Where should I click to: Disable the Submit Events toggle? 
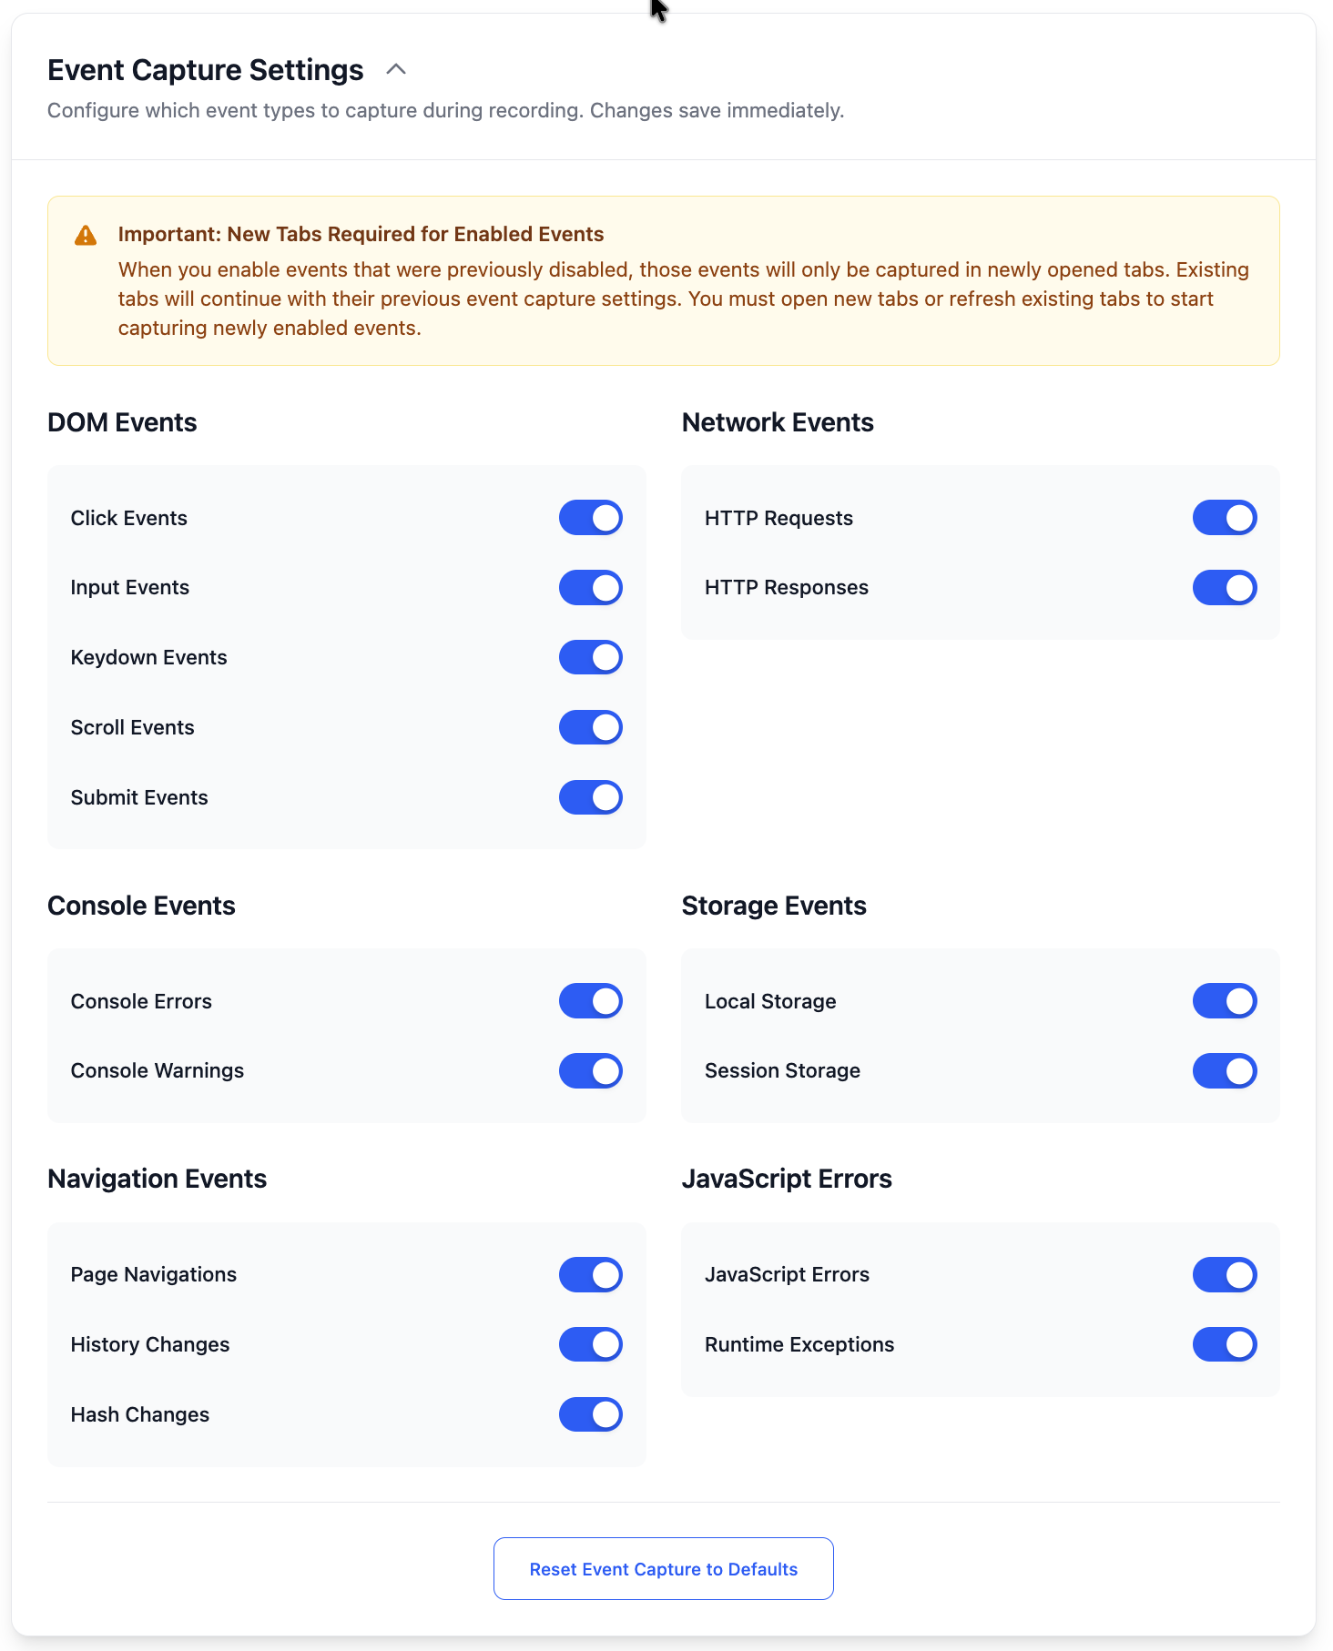pyautogui.click(x=590, y=797)
